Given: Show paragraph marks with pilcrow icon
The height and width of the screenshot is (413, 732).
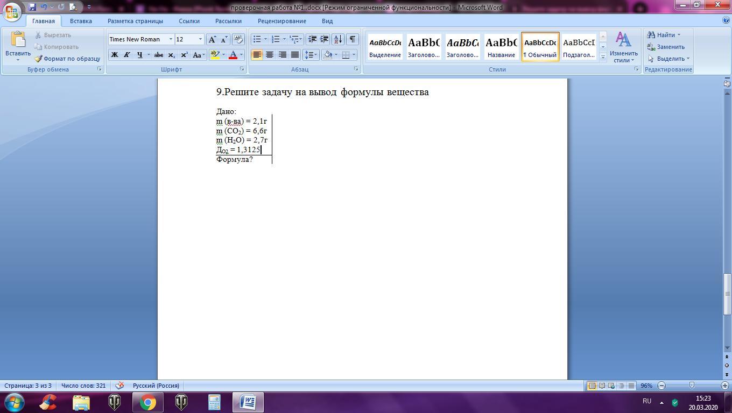Looking at the screenshot, I should (352, 39).
